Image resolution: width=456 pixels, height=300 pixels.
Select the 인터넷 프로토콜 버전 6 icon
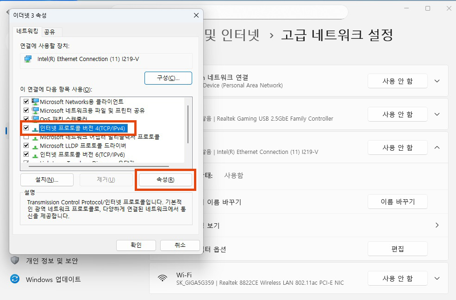pyautogui.click(x=35, y=154)
